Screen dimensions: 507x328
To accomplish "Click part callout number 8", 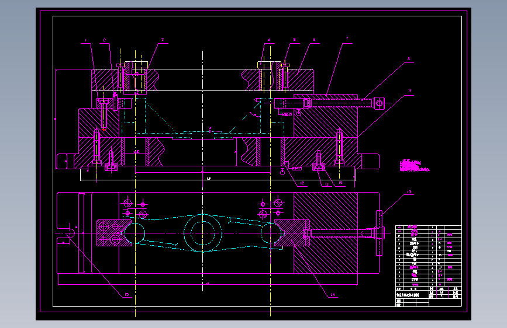I will coord(409,59).
